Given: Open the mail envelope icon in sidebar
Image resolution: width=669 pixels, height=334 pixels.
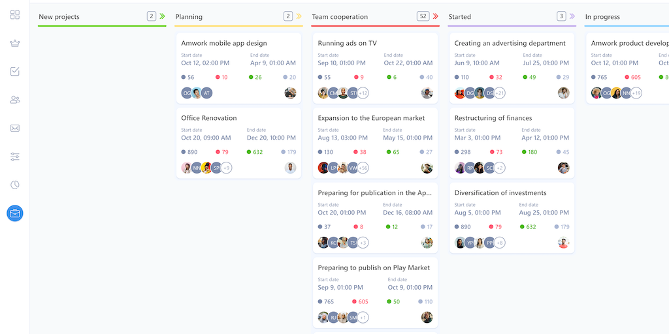Looking at the screenshot, I should (x=15, y=129).
